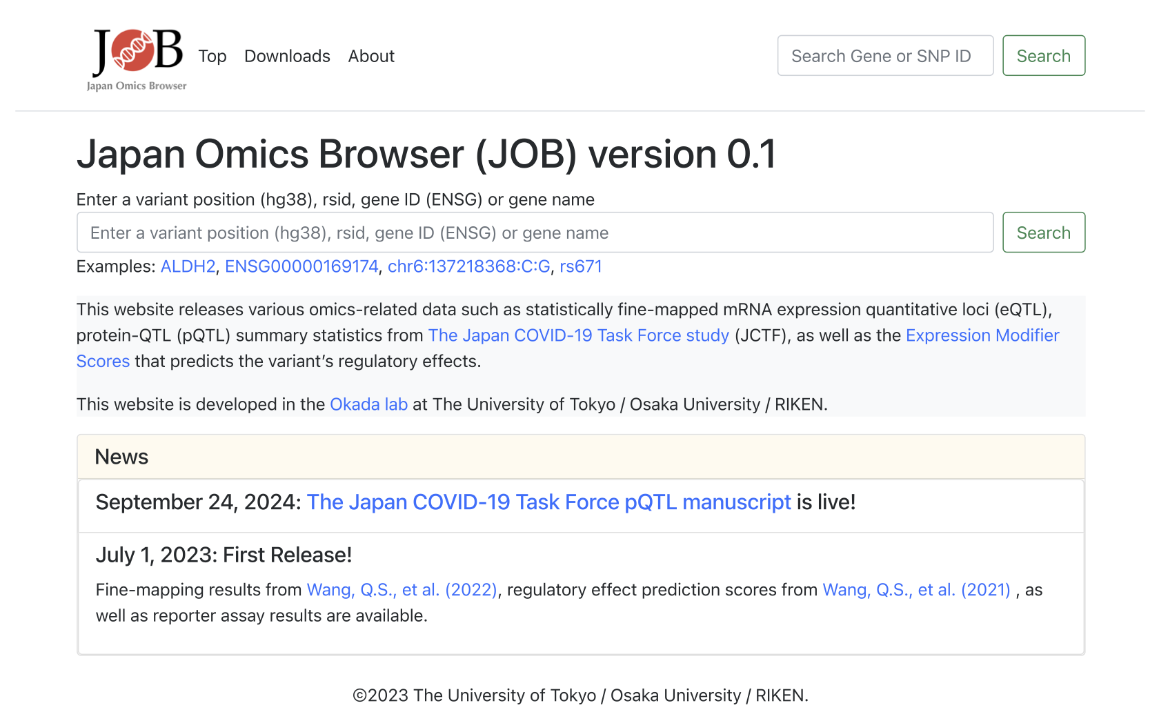The height and width of the screenshot is (721, 1159).
Task: Focus the main variant position input field
Action: pos(535,233)
